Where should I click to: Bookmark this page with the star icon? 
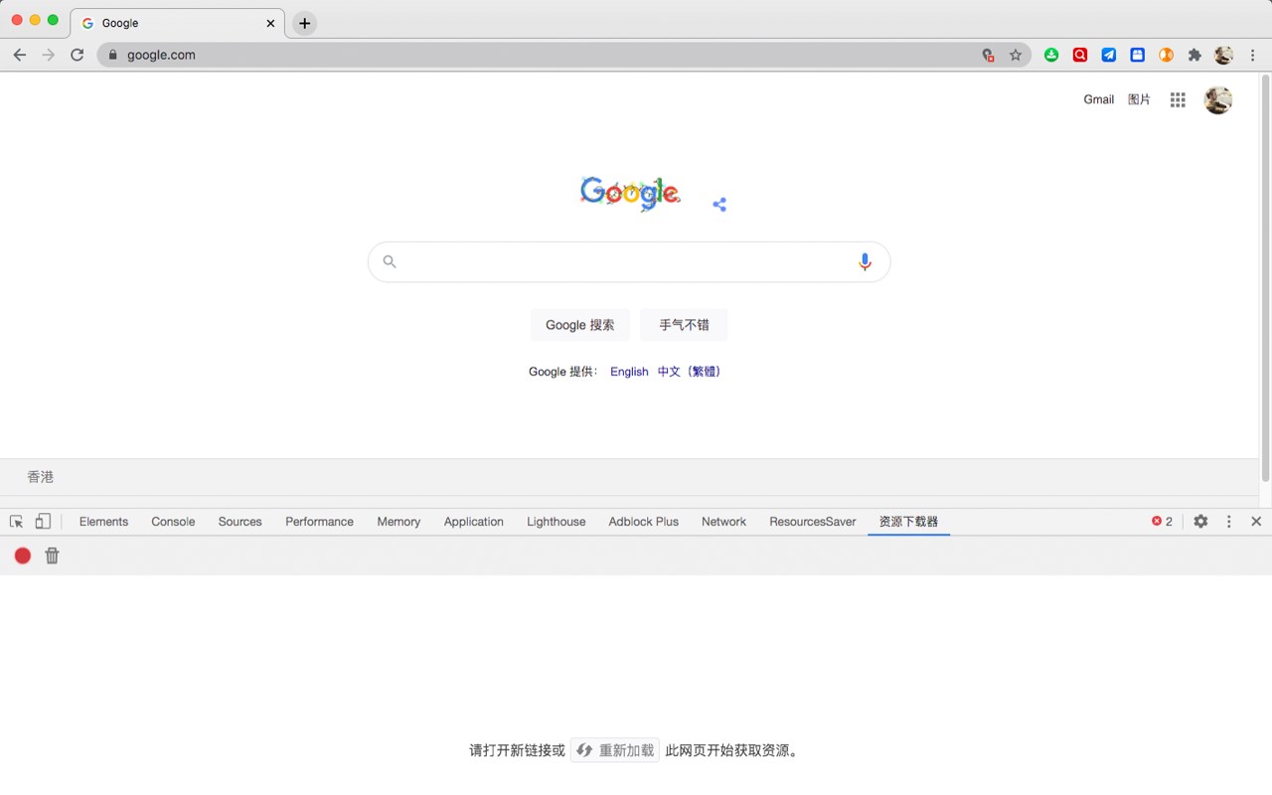1016,56
